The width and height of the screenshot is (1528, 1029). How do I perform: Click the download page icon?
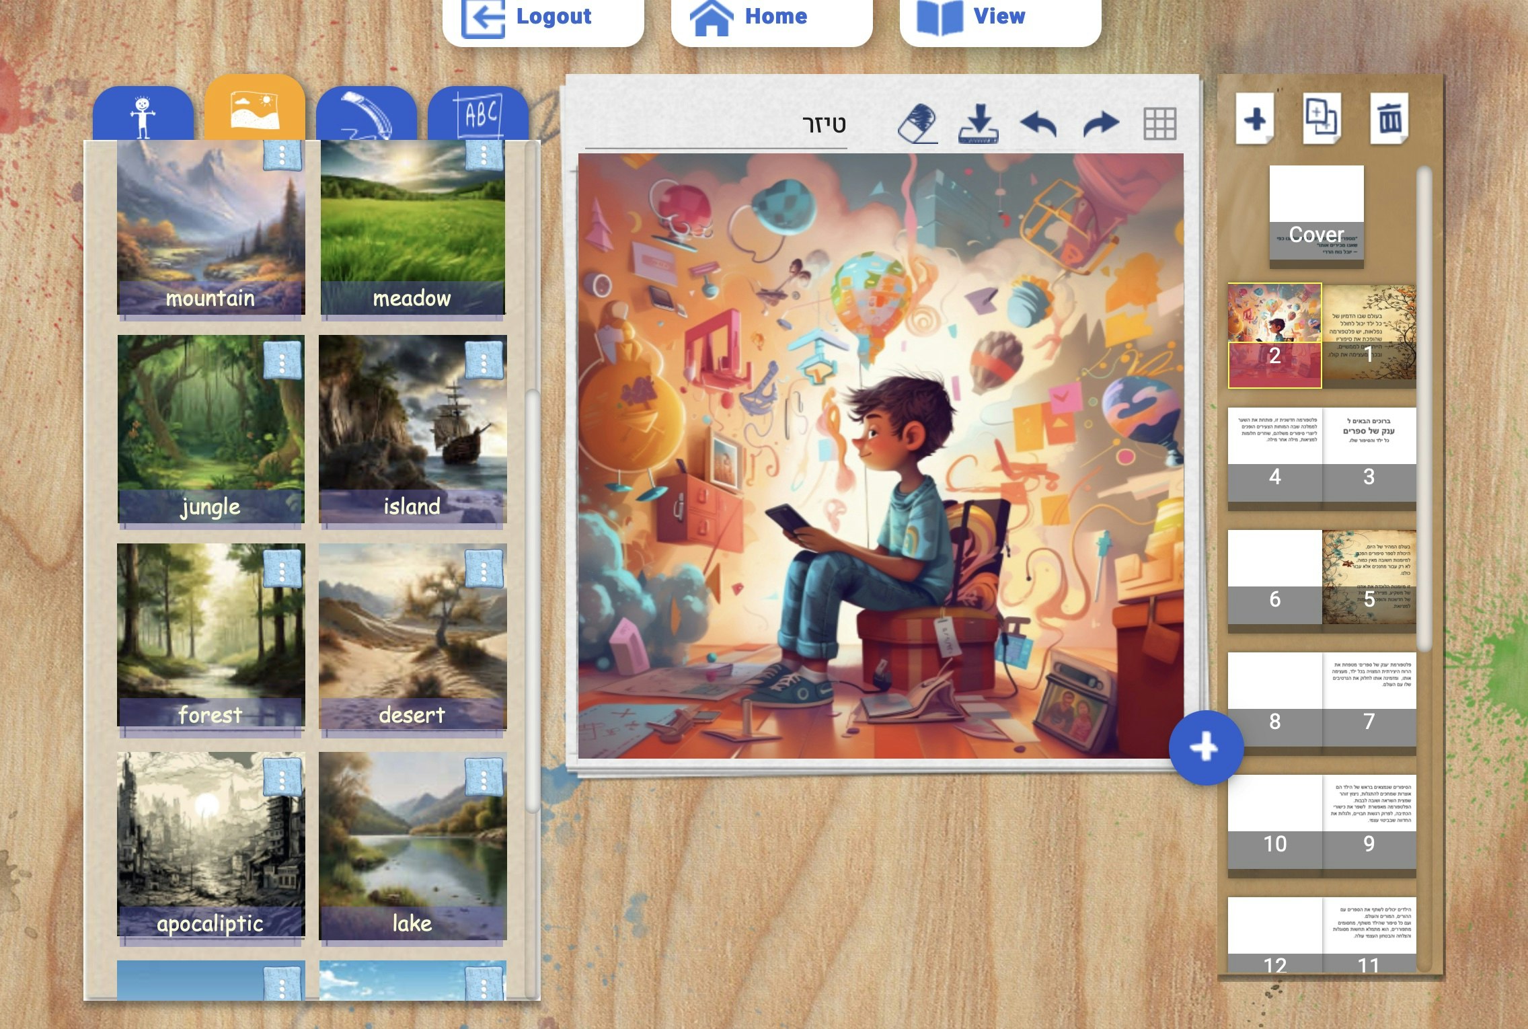[x=979, y=123]
